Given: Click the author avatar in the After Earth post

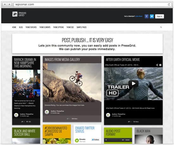Looking at the screenshot, I should tap(108, 115).
